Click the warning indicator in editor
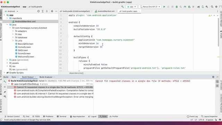Screen dimensions: 222x125 pos(210,15)
